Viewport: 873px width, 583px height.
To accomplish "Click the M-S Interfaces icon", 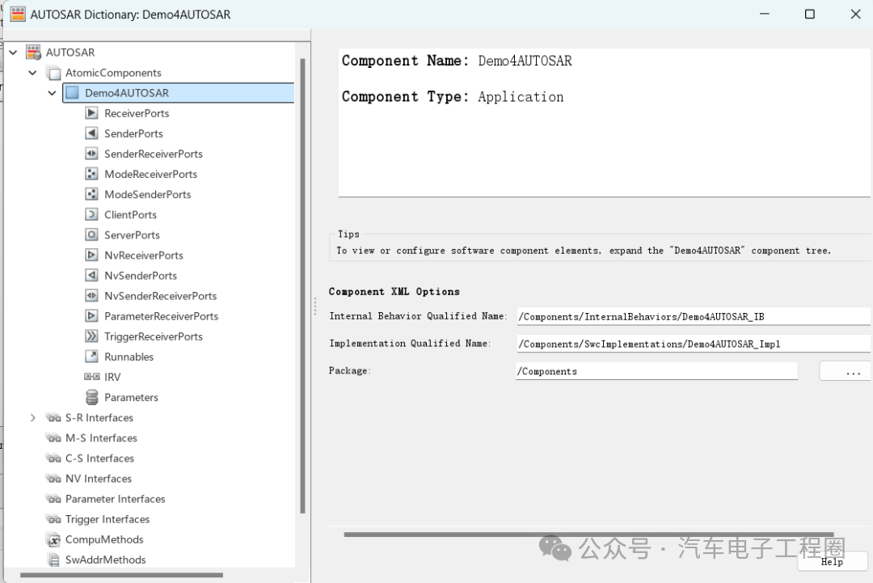I will click(x=53, y=438).
